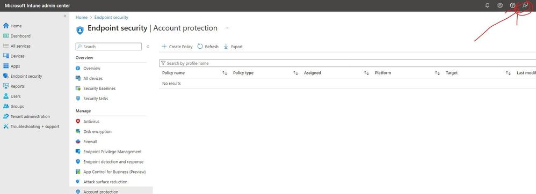Click the Security baselines icon

tap(77, 88)
